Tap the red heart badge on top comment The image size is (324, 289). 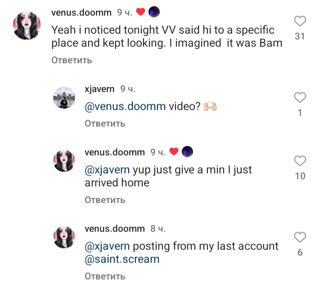[140, 12]
